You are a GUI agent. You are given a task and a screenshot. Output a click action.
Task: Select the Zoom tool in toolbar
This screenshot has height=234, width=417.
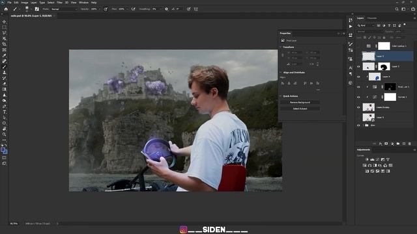[5, 135]
